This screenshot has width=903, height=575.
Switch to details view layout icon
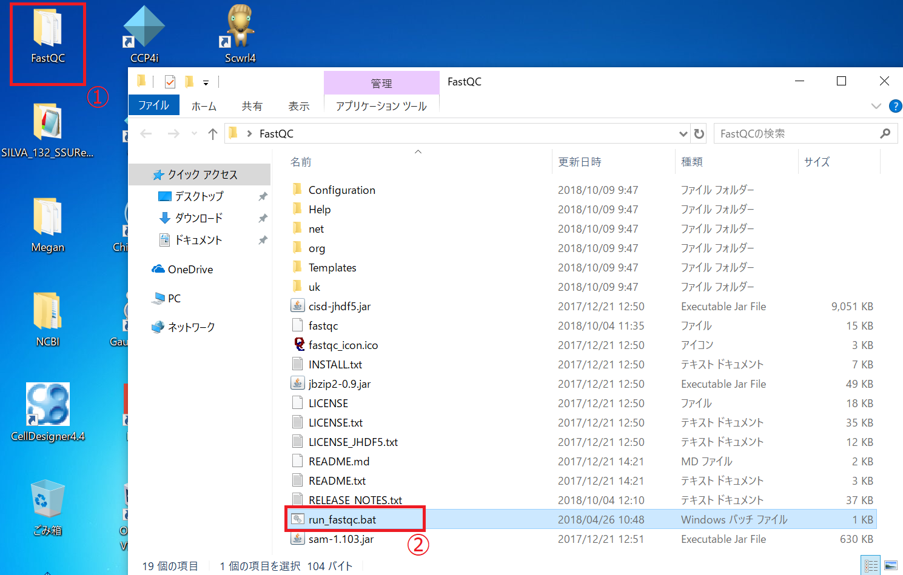click(871, 566)
